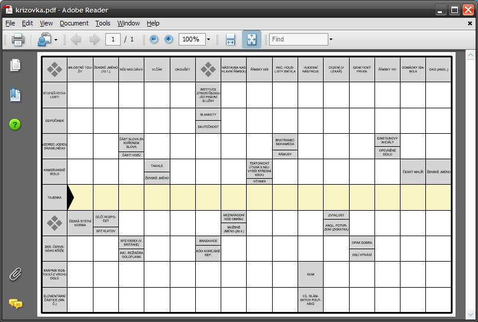Open the Find options dropdown arrow

click(331, 39)
